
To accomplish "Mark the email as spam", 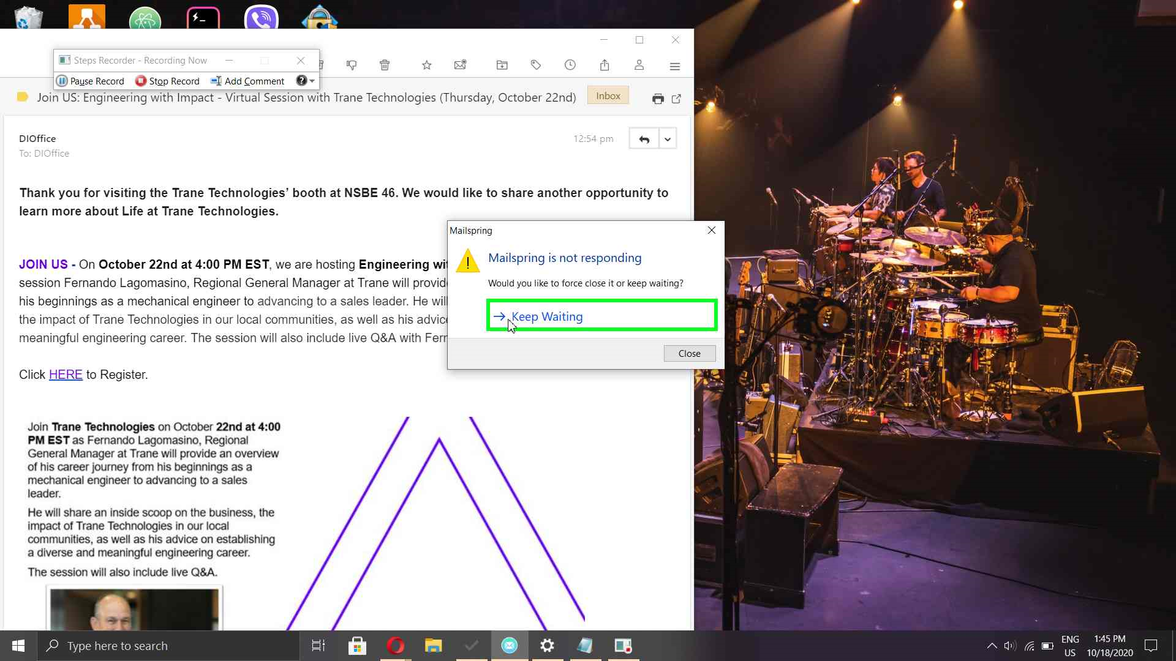I will pyautogui.click(x=352, y=65).
